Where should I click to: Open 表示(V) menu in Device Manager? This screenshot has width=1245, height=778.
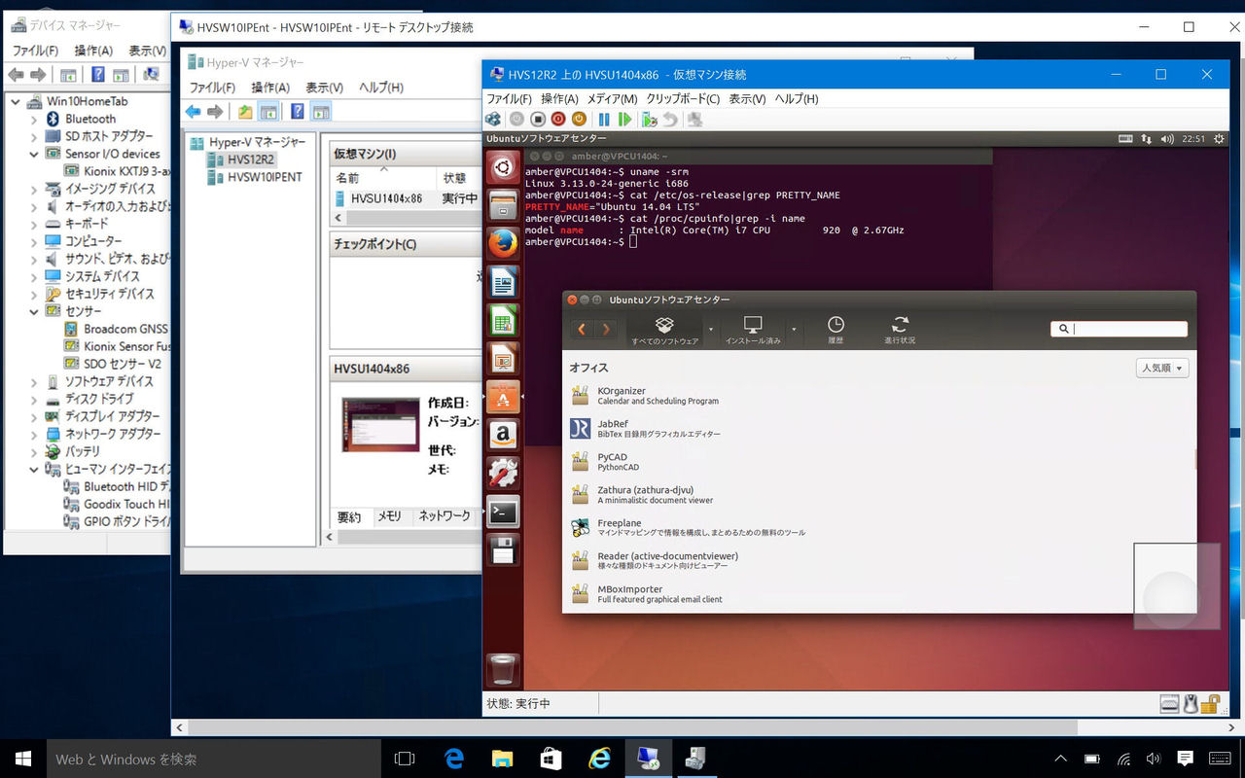coord(148,51)
